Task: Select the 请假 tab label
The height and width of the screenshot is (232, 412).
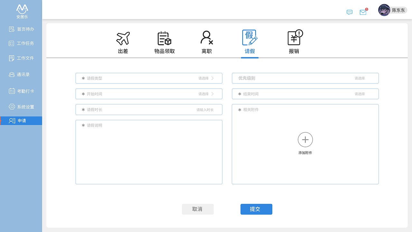Action: coord(250,51)
